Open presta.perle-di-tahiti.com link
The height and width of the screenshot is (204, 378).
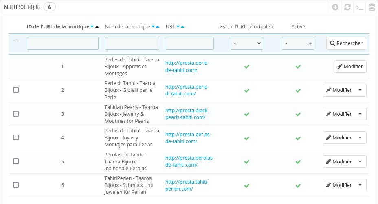pyautogui.click(x=187, y=90)
